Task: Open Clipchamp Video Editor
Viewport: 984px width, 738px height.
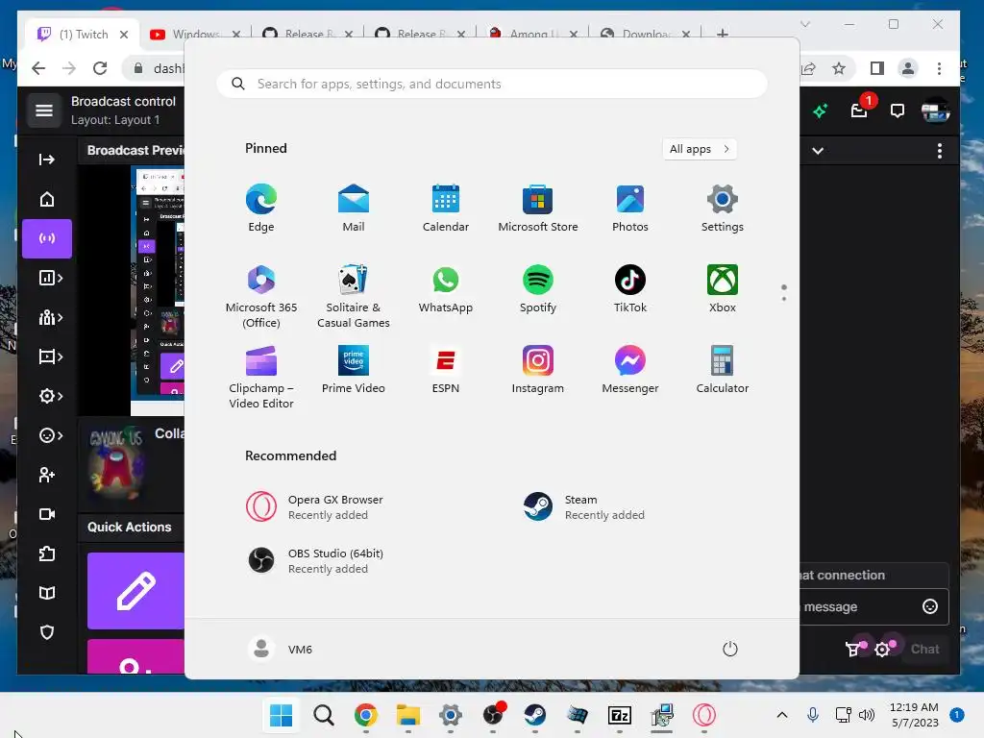Action: [x=261, y=377]
